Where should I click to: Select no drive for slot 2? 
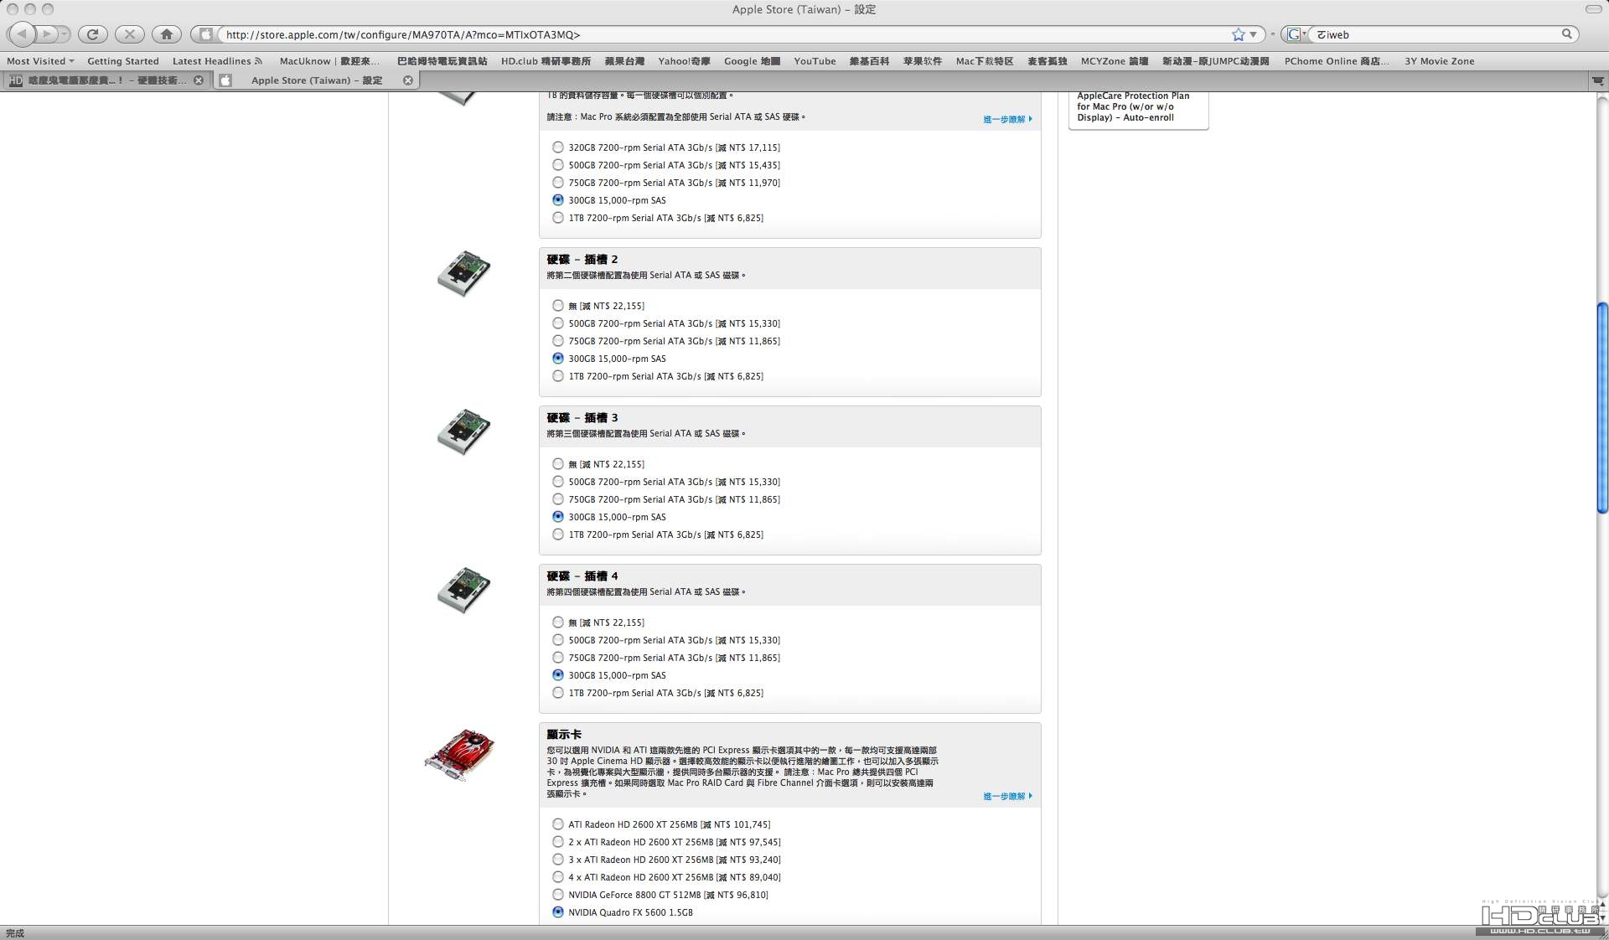(558, 306)
